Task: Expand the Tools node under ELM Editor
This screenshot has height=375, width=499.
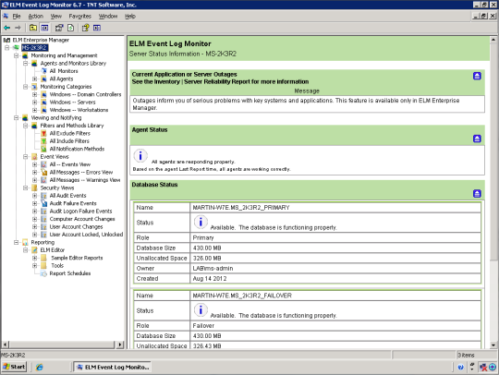Action: [x=35, y=266]
